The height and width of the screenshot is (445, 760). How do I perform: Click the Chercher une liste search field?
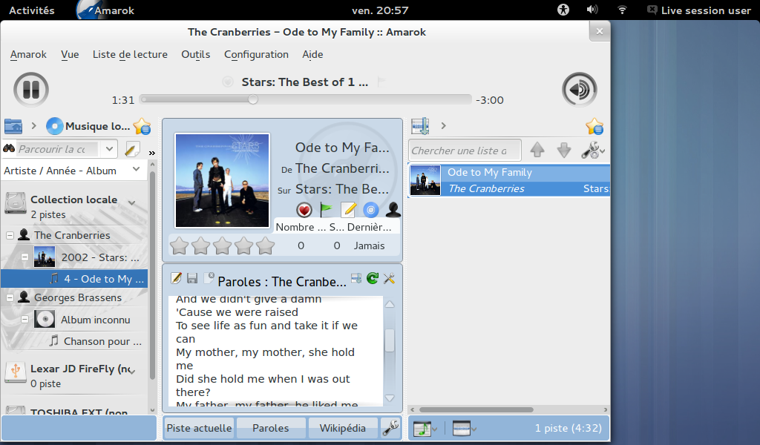465,150
